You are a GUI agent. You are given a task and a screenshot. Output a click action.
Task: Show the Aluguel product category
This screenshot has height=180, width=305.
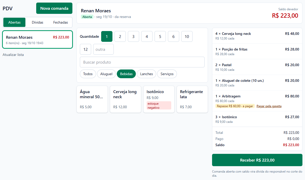[106, 74]
